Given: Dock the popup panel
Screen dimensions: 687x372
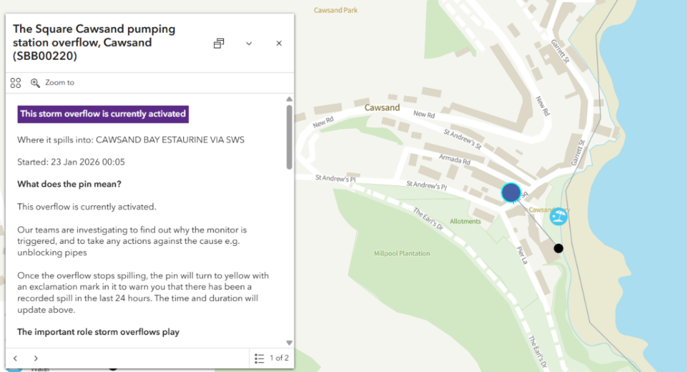Looking at the screenshot, I should [219, 44].
